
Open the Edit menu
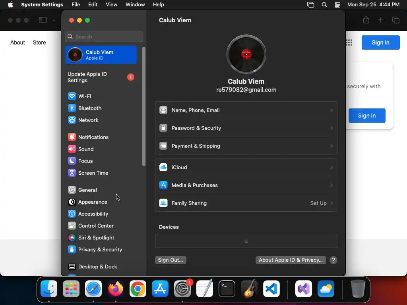[93, 5]
